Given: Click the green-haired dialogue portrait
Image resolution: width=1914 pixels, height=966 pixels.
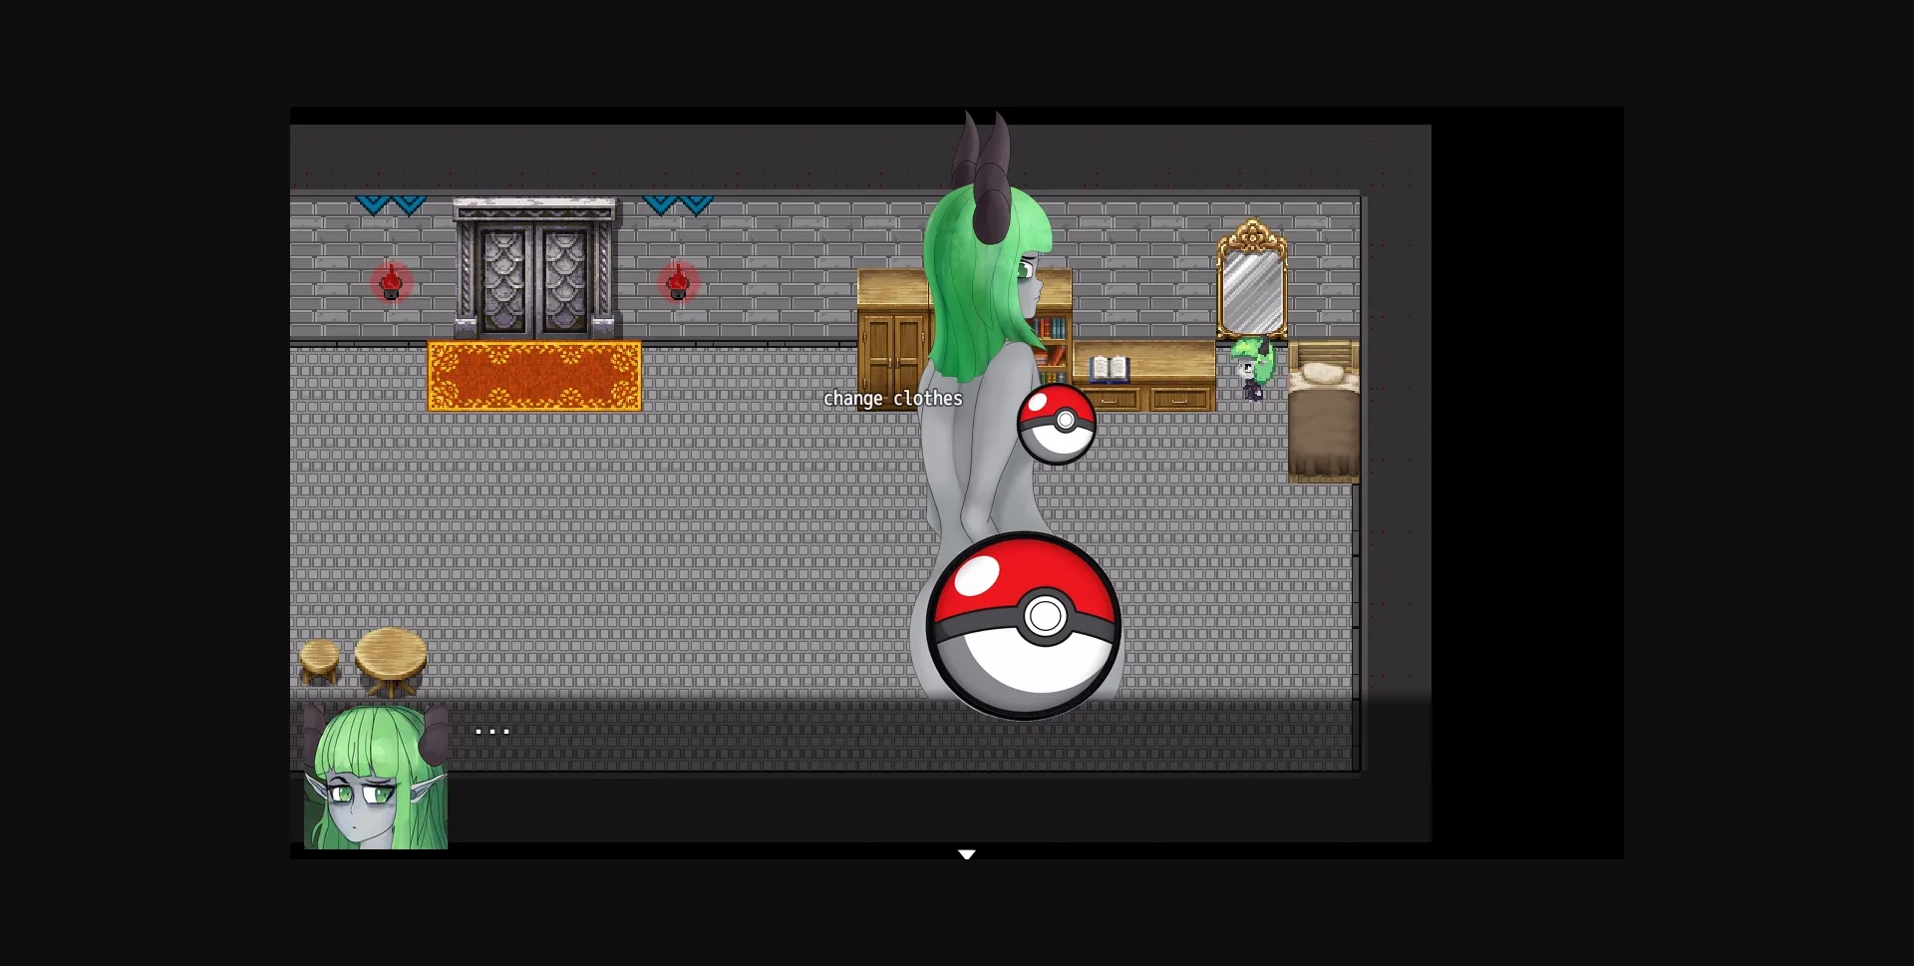Looking at the screenshot, I should (x=376, y=778).
